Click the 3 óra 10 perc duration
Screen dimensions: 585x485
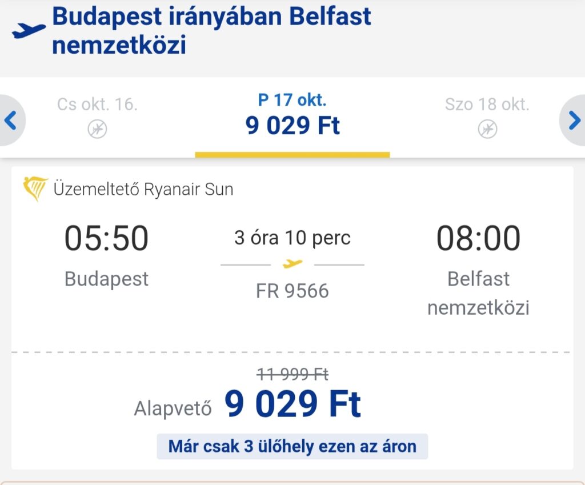[292, 238]
